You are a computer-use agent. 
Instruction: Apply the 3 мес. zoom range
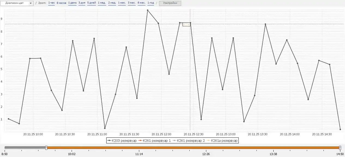pos(132,3)
